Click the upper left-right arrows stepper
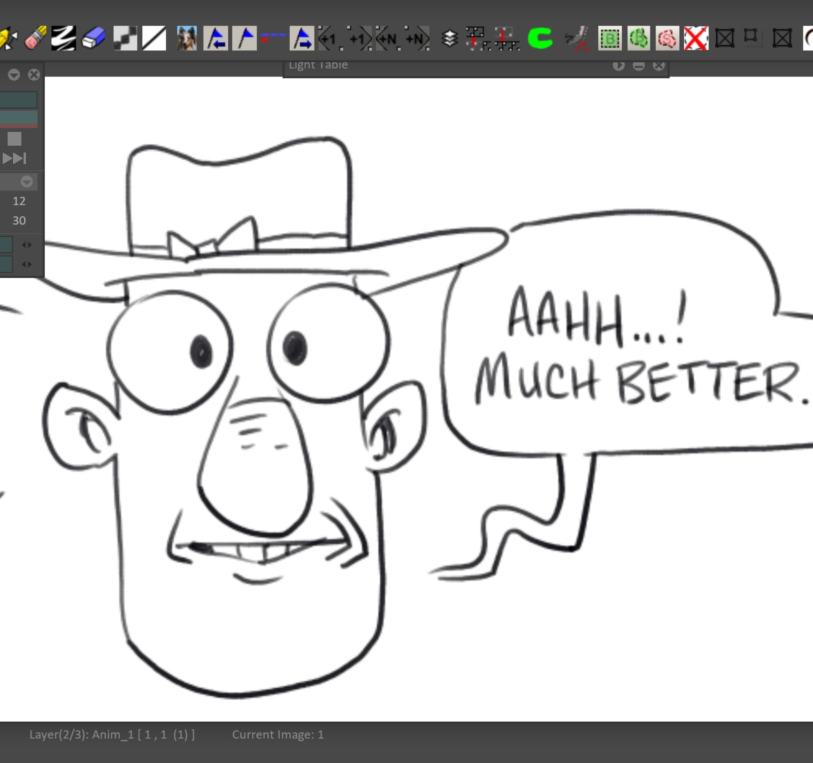 coord(26,245)
